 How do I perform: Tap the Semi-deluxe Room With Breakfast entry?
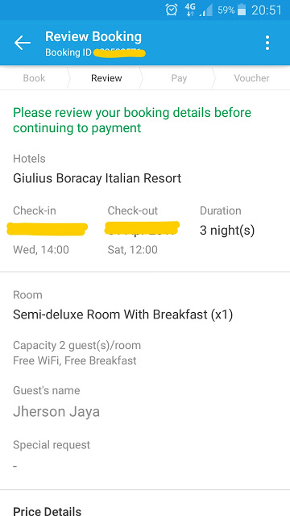coord(122,315)
